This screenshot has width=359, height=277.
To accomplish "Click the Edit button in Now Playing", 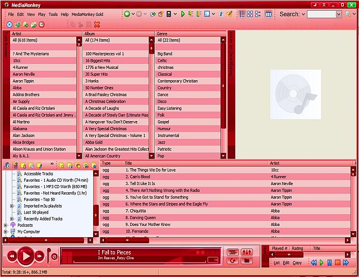I will pos(286,263).
